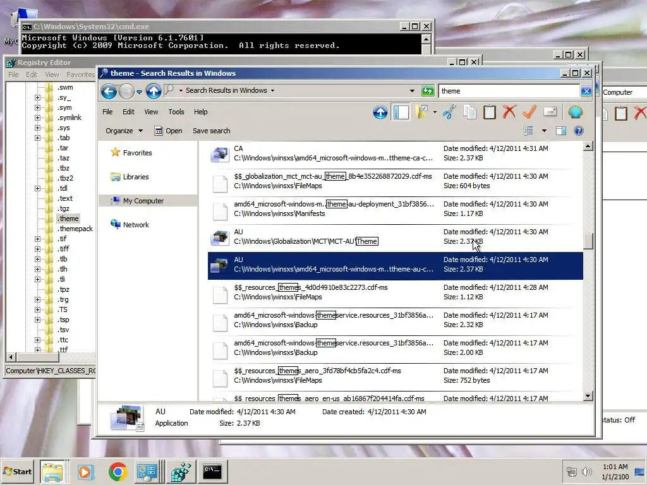Cut selected file with scissors icon

[x=449, y=112]
